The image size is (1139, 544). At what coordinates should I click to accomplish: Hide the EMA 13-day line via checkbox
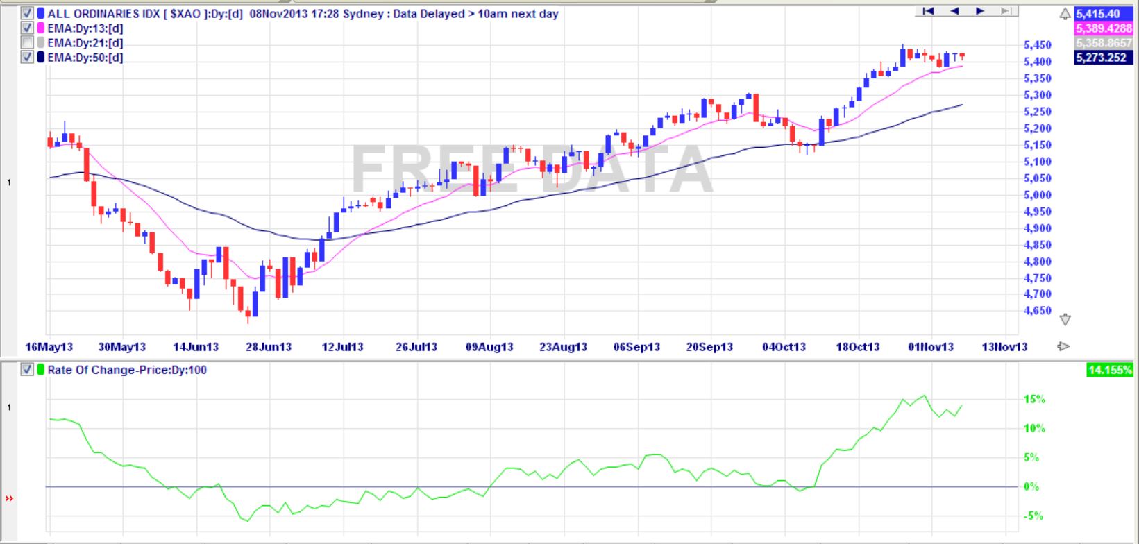(x=27, y=28)
